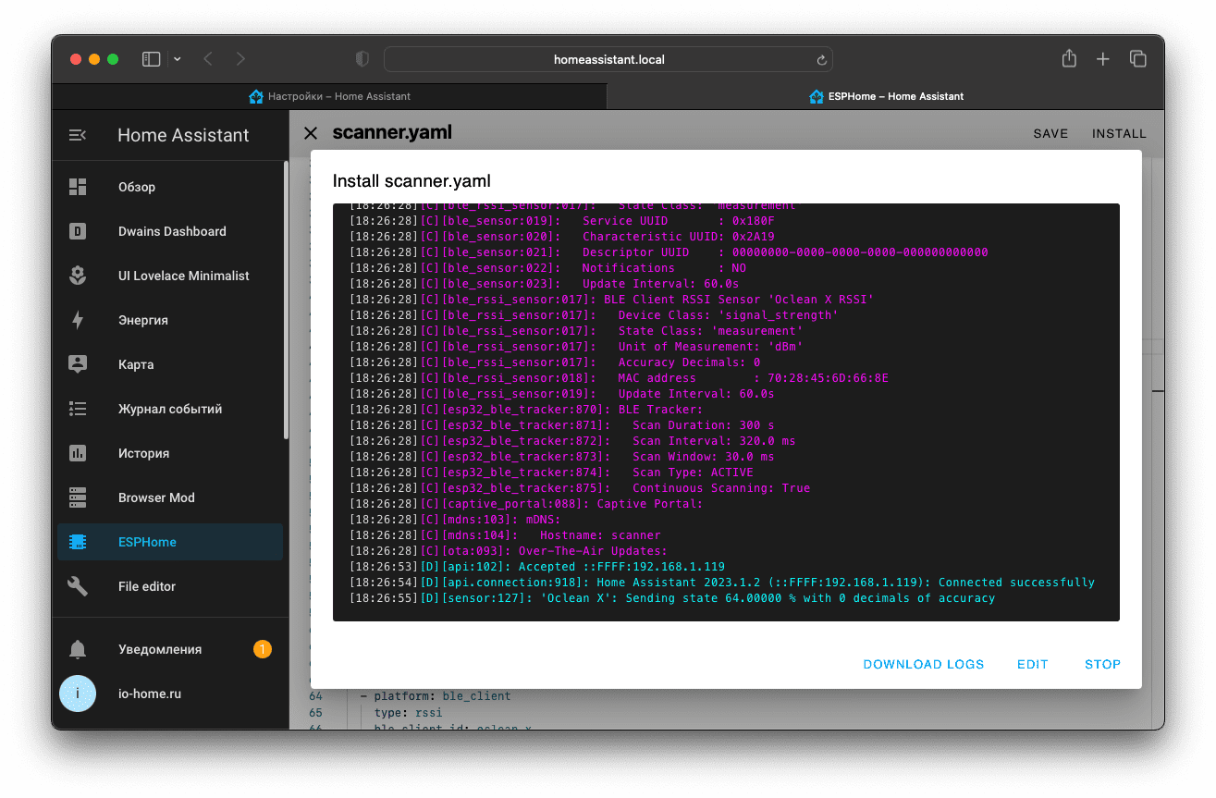
Task: Open Журнал событий list icon
Action: 78,409
